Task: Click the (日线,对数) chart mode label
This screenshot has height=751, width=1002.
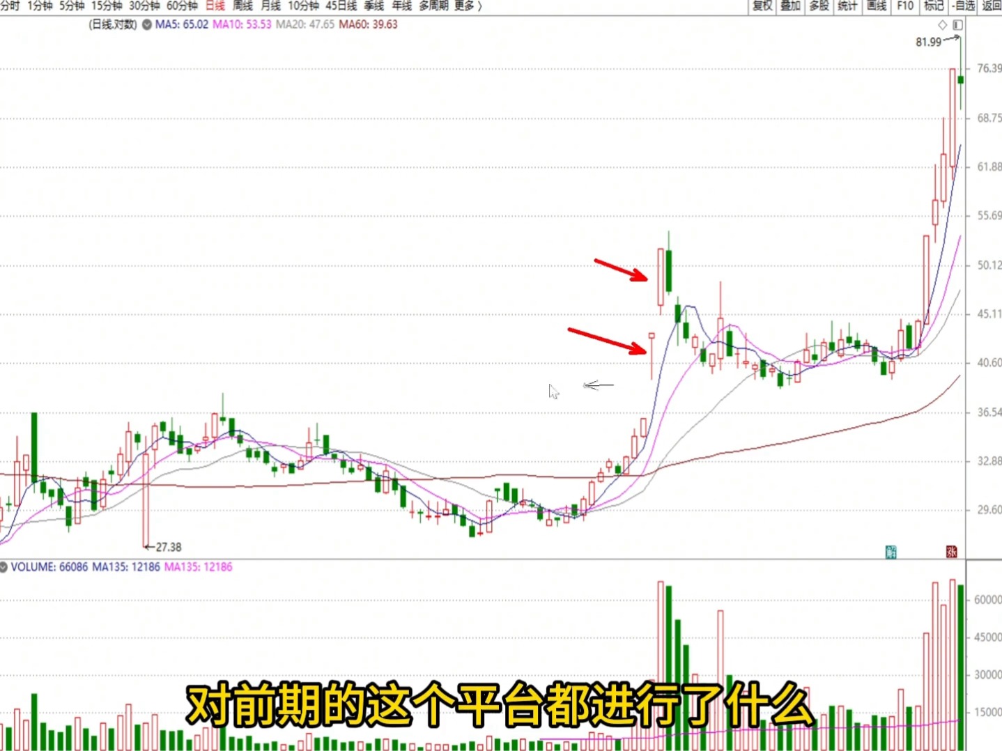Action: (x=113, y=24)
